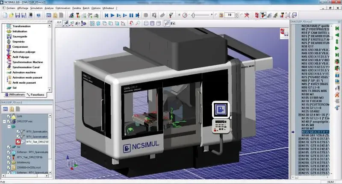Toggle the Sol checkbox in tree

9,147
